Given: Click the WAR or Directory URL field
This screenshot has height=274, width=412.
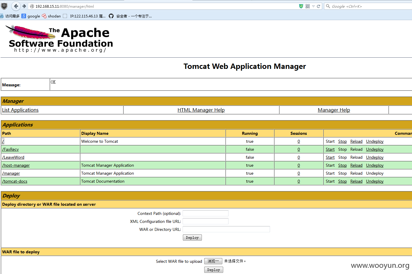Looking at the screenshot, I should (226, 229).
